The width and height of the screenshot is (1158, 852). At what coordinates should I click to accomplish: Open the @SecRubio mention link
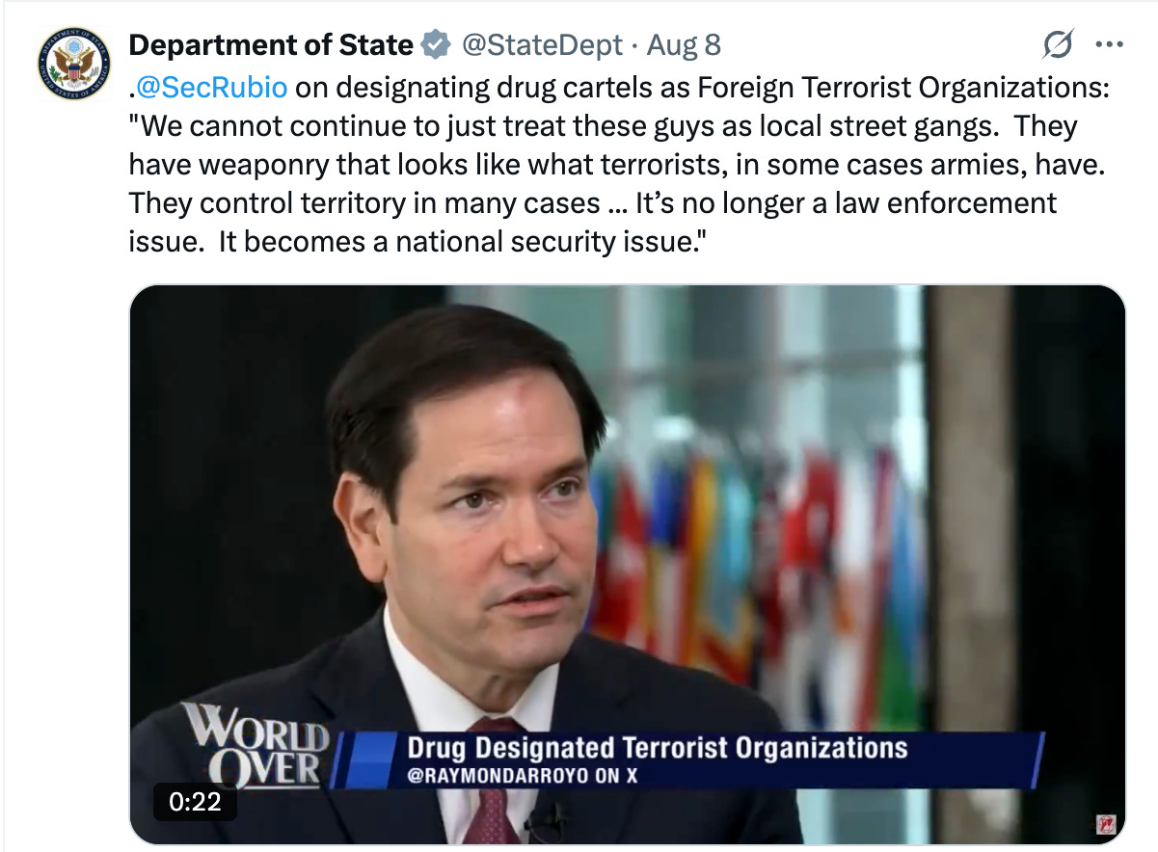pyautogui.click(x=212, y=87)
